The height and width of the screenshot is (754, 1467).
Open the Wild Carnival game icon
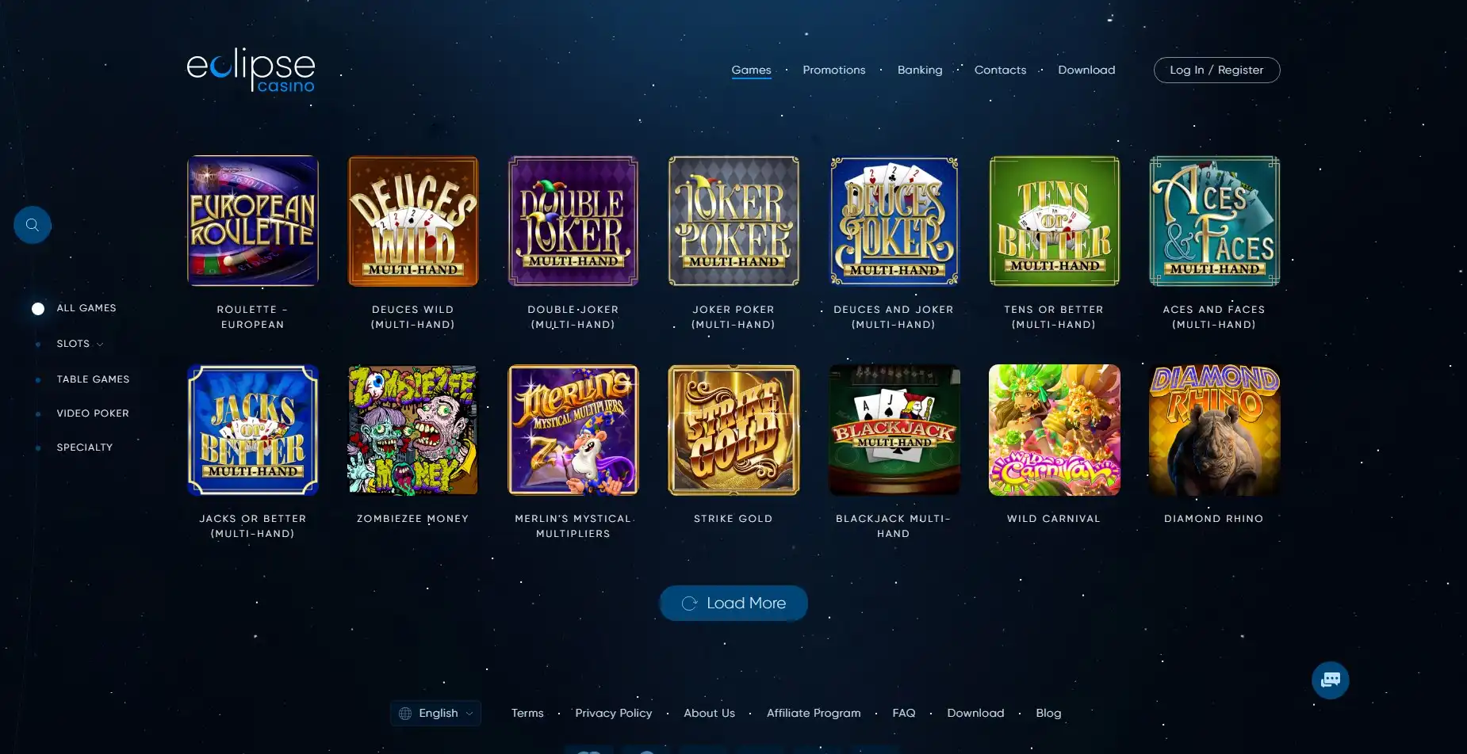pos(1054,430)
